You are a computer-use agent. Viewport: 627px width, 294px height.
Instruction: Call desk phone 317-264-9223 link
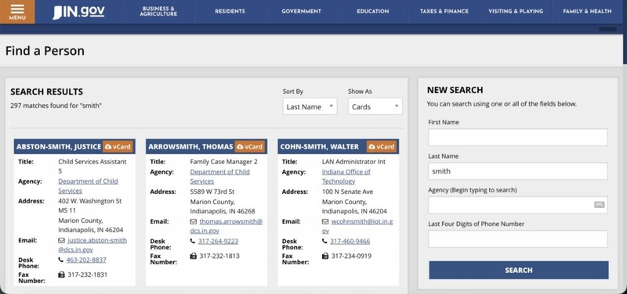219,242
